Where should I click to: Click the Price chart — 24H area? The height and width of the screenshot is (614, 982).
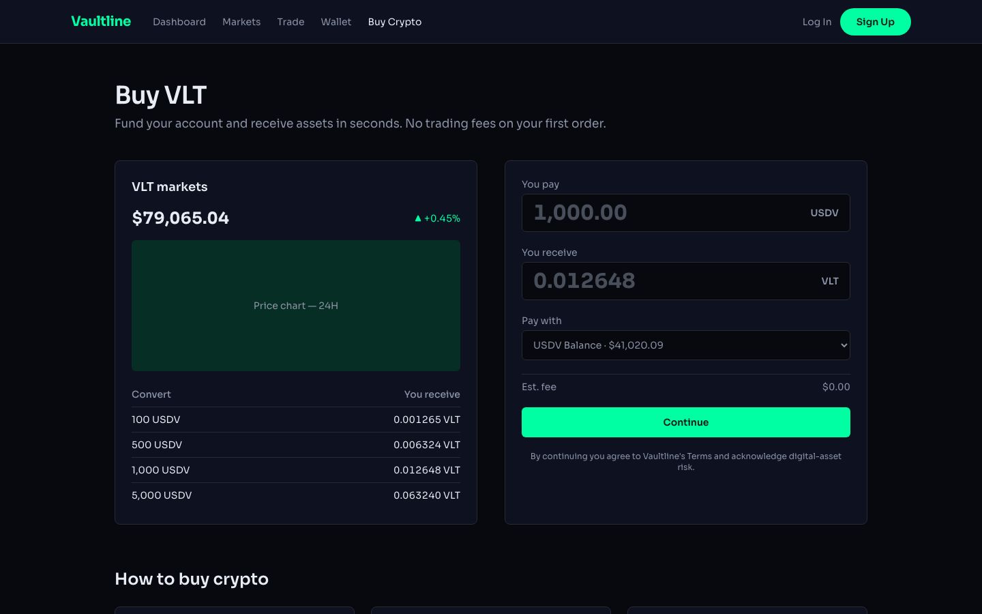[296, 306]
